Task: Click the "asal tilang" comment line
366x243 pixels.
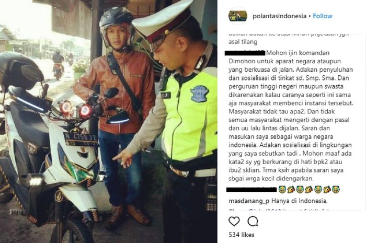Action: (243, 42)
